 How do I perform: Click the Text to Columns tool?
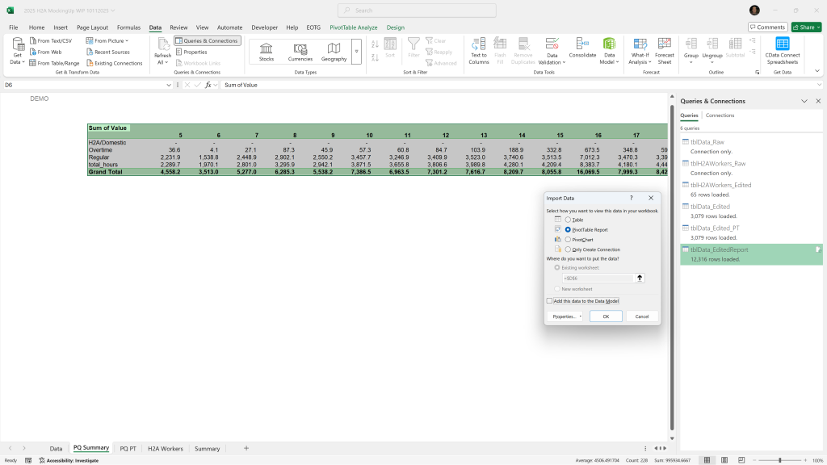(479, 51)
